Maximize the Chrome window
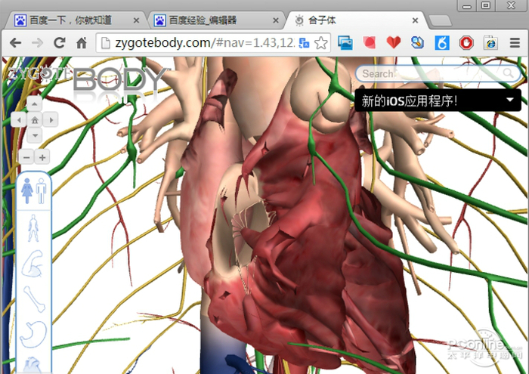 pyautogui.click(x=486, y=6)
